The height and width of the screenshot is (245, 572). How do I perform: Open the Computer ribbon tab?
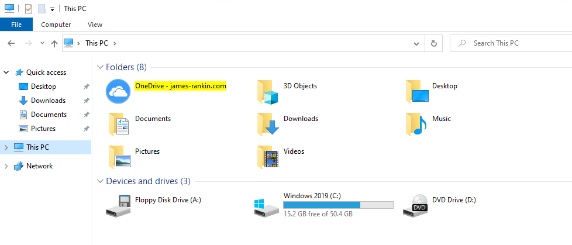[x=56, y=25]
